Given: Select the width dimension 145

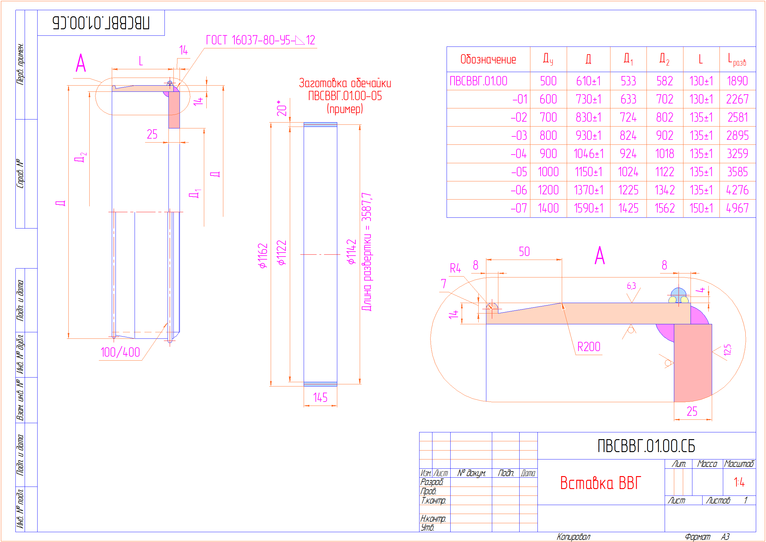Looking at the screenshot, I should [320, 398].
